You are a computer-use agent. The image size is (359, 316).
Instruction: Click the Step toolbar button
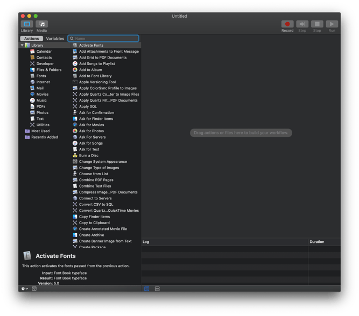[302, 24]
